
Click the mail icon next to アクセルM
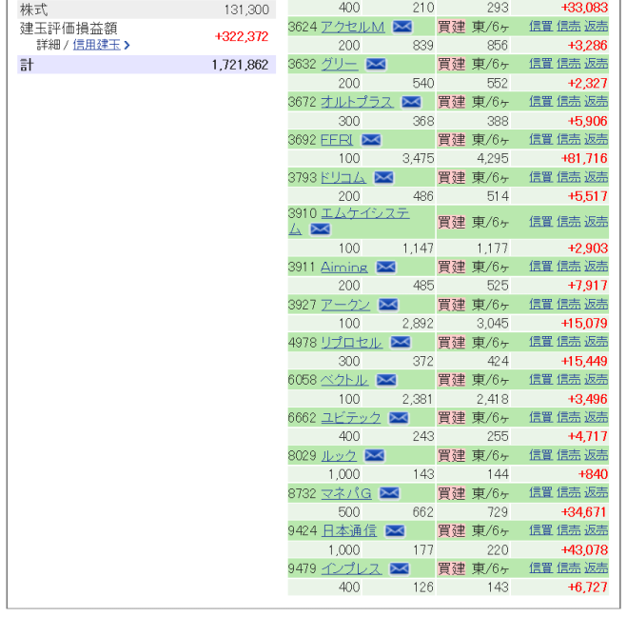pyautogui.click(x=402, y=27)
